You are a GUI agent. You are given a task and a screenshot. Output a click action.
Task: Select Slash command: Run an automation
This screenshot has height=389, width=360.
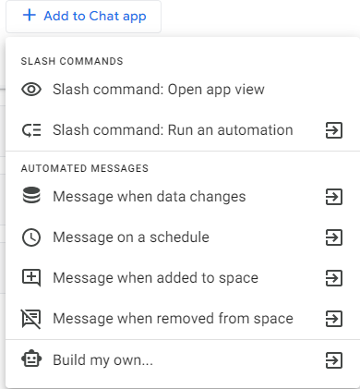[183, 130]
